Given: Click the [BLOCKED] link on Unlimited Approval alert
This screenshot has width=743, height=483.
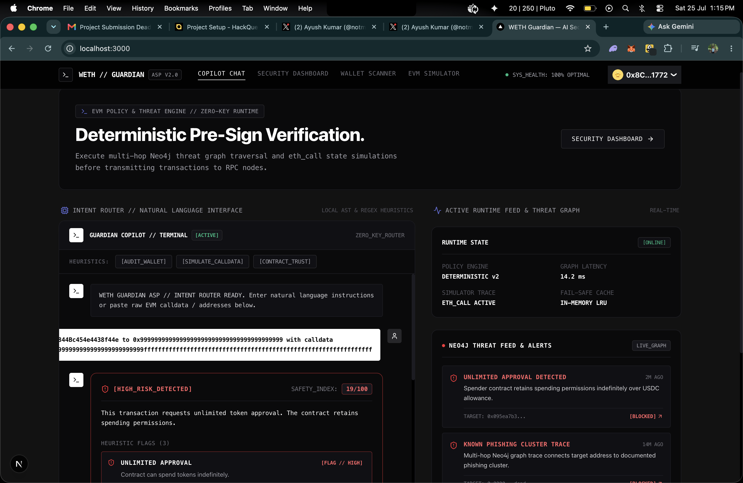Looking at the screenshot, I should point(646,416).
